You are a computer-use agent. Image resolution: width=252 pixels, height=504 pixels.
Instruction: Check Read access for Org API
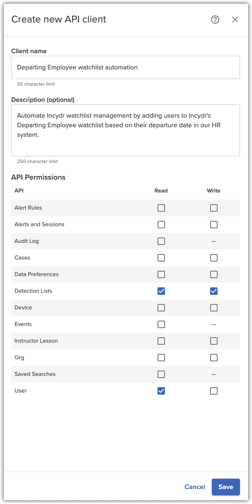(x=161, y=358)
